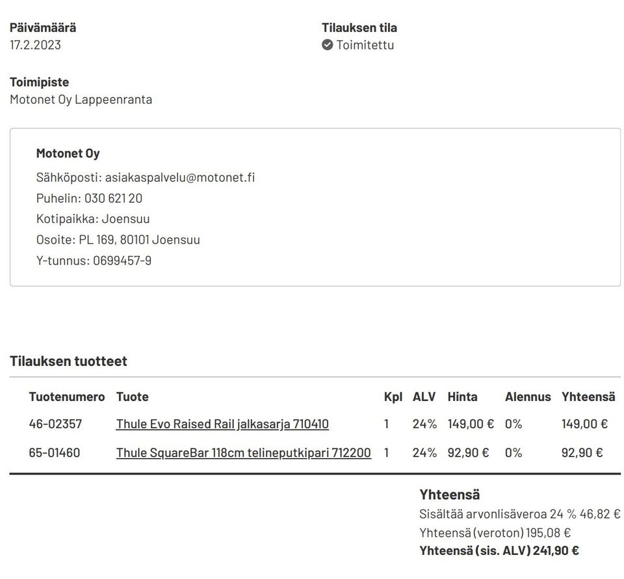Click the Tilauksen tuotteet heading
This screenshot has width=624, height=579.
tap(68, 361)
